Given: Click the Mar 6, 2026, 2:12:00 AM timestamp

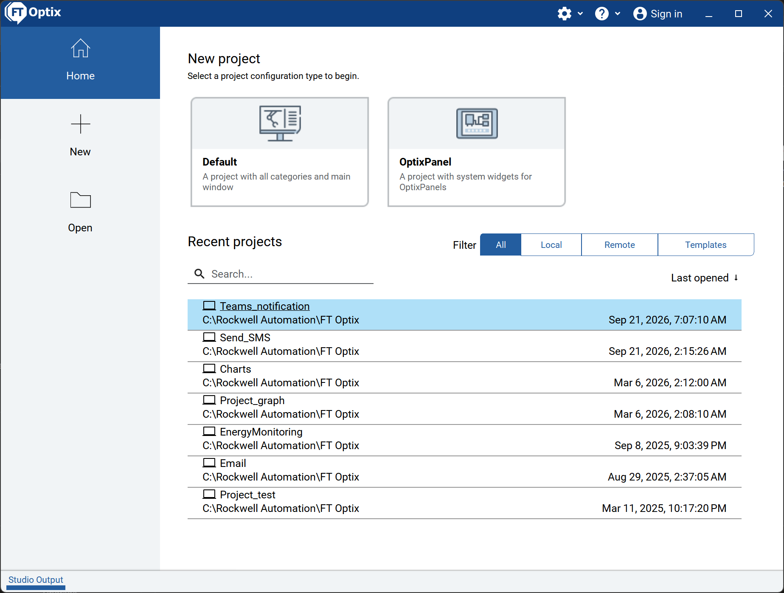Looking at the screenshot, I should coord(670,382).
